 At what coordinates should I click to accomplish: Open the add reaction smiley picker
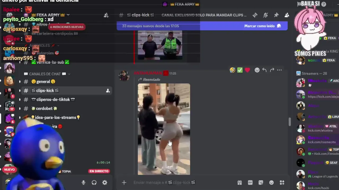point(257,70)
